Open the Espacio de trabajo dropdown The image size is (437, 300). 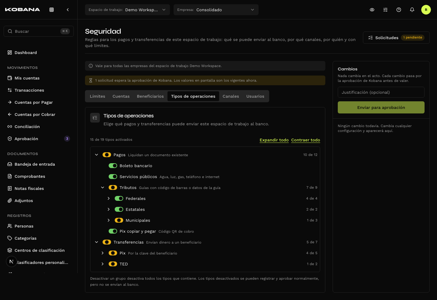coord(127,10)
